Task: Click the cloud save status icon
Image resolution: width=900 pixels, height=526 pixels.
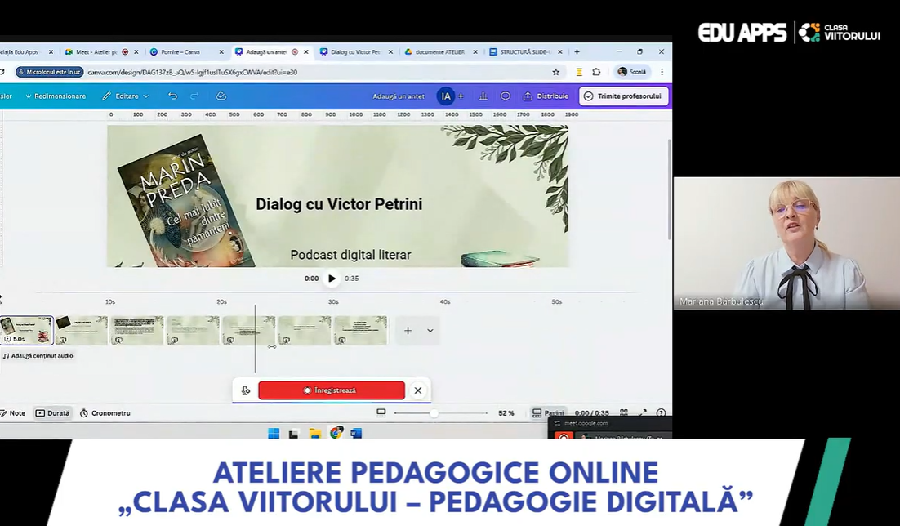Action: pyautogui.click(x=221, y=96)
